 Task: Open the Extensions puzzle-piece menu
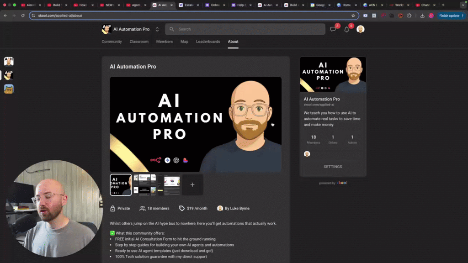coord(409,16)
